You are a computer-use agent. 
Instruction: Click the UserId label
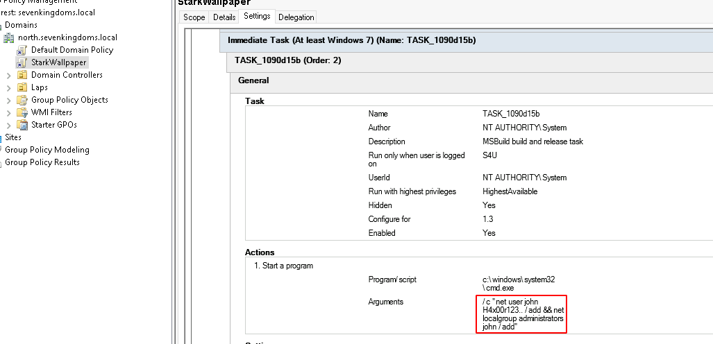click(379, 178)
